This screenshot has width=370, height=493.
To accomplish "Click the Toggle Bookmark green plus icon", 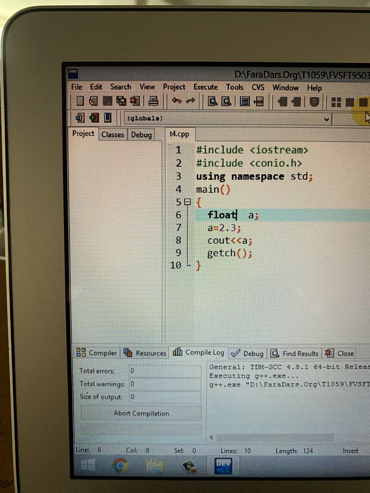I will (x=94, y=118).
